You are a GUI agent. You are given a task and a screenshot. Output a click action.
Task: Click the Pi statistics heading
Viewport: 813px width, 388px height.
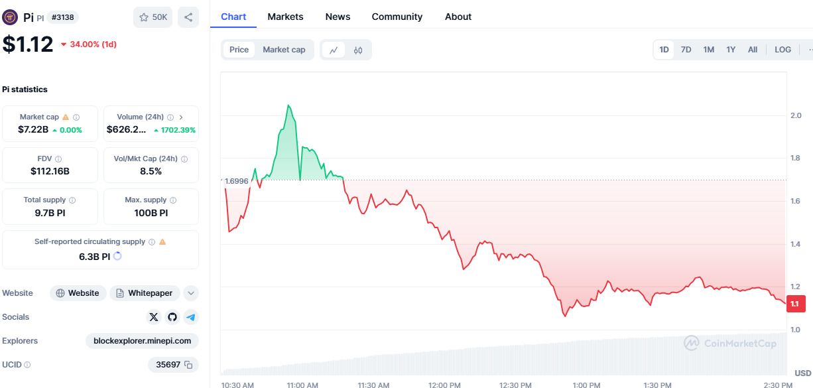coord(25,90)
